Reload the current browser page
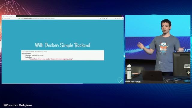The height and width of the screenshot is (108, 192). coord(7,18)
